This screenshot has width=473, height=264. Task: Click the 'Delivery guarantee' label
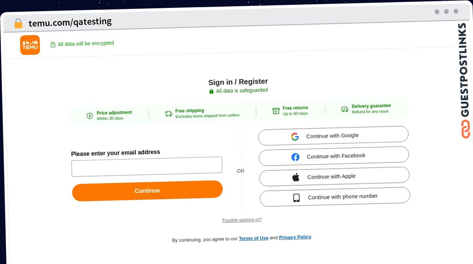point(371,106)
